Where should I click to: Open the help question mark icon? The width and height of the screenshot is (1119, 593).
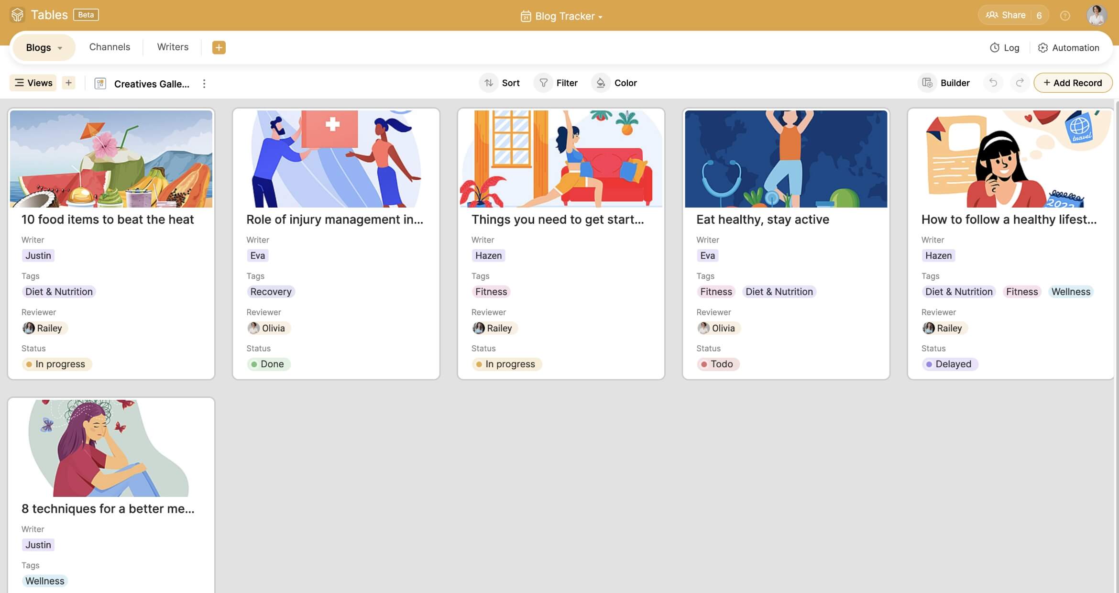tap(1065, 16)
